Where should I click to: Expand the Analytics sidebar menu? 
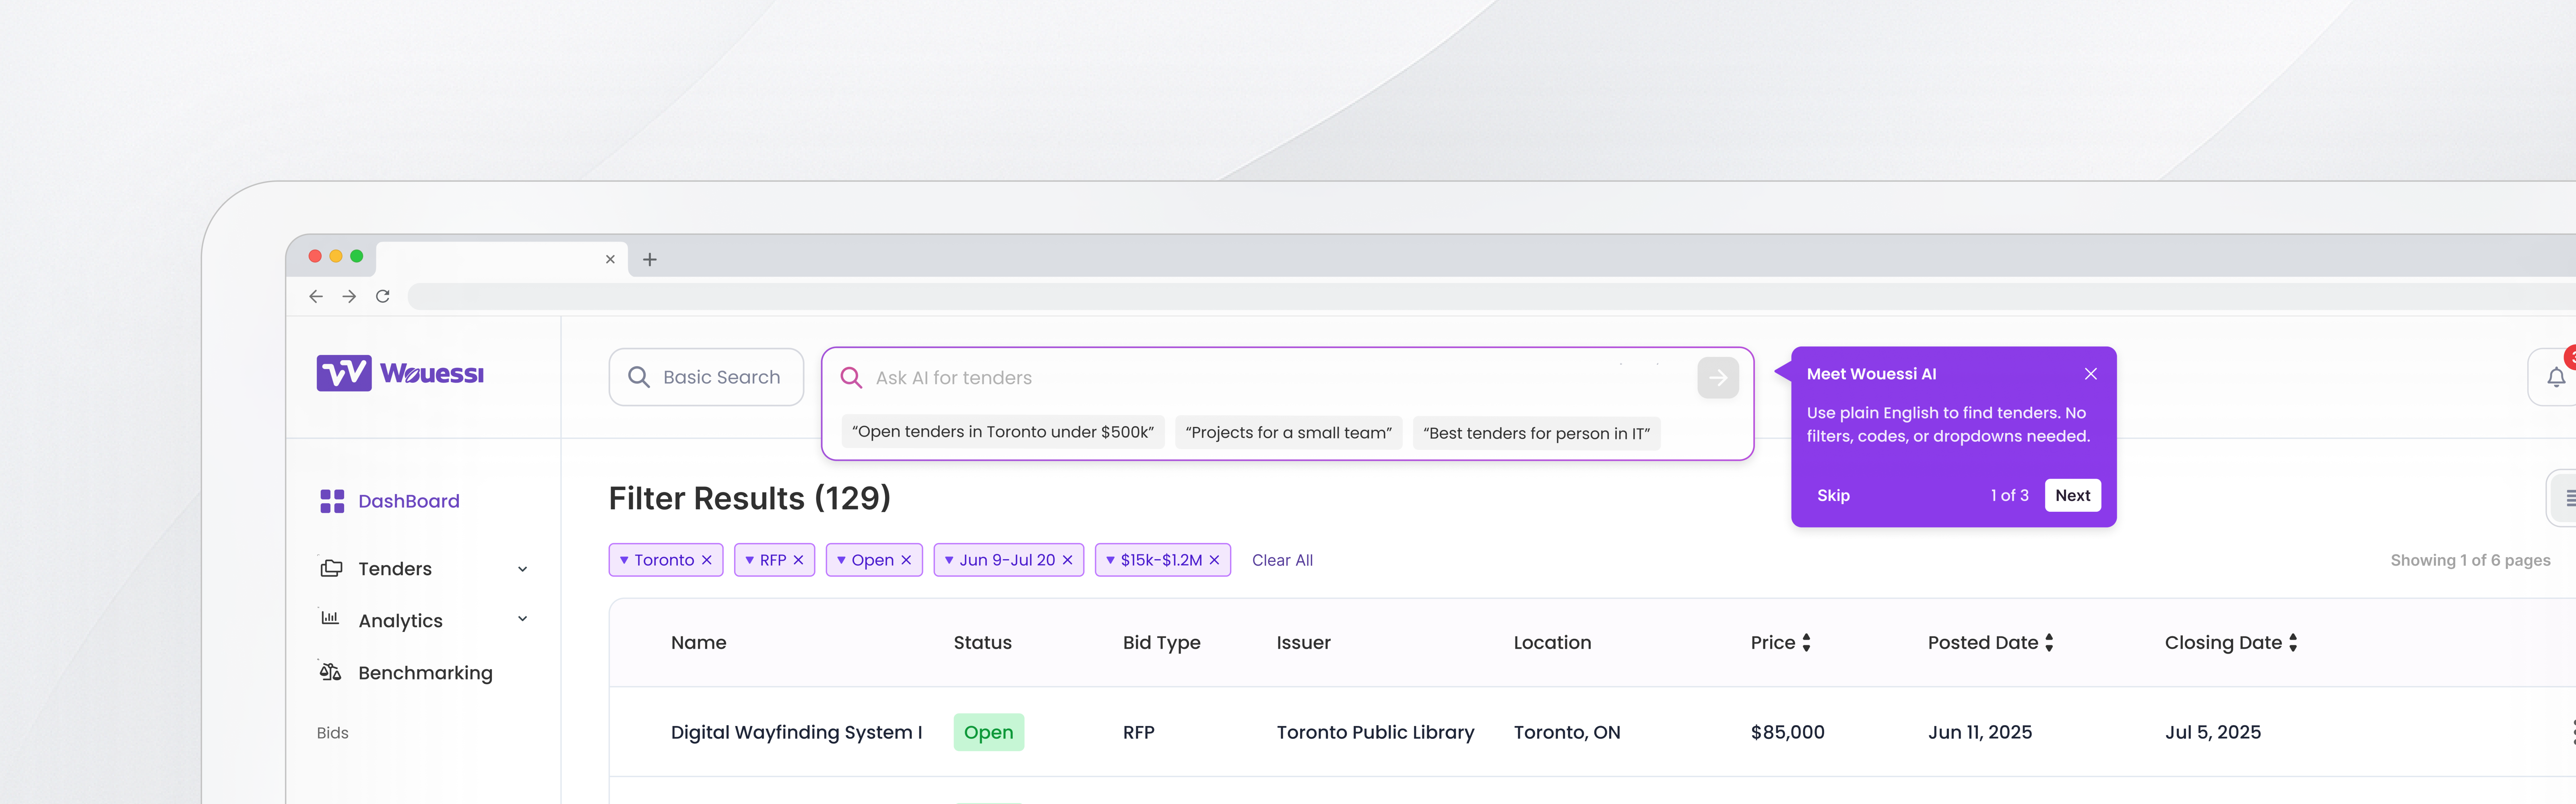coord(522,619)
